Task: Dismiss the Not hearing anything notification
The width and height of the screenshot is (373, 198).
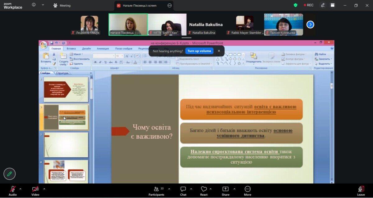Action: click(x=219, y=51)
